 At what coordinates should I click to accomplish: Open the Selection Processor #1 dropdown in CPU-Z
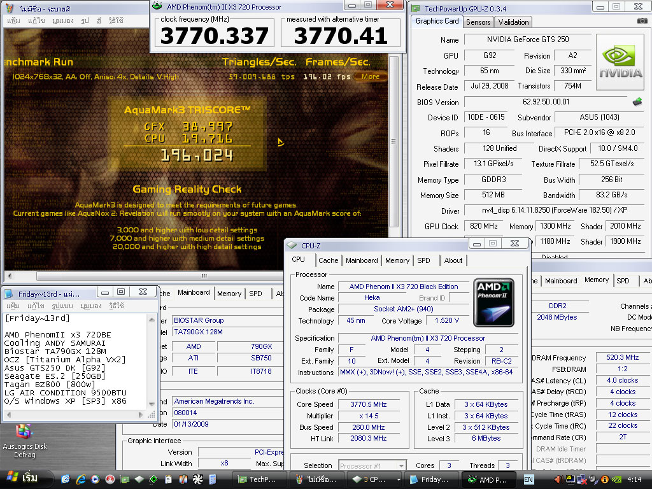372,465
